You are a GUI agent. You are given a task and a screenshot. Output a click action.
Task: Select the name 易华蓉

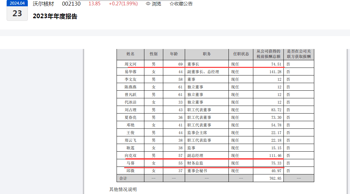click(x=130, y=72)
